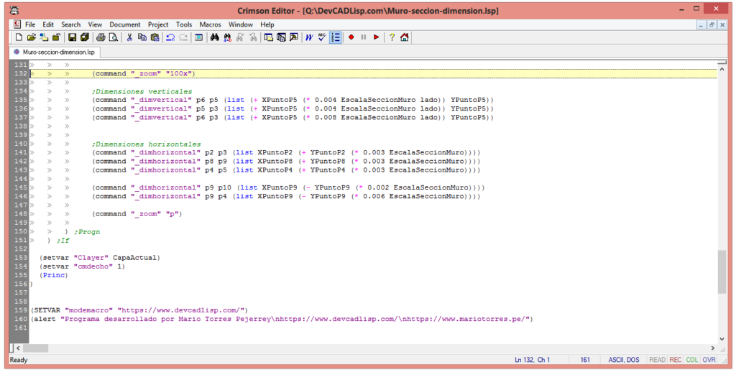The height and width of the screenshot is (372, 736).
Task: Save the document with the floppy disk icon
Action: pos(73,37)
